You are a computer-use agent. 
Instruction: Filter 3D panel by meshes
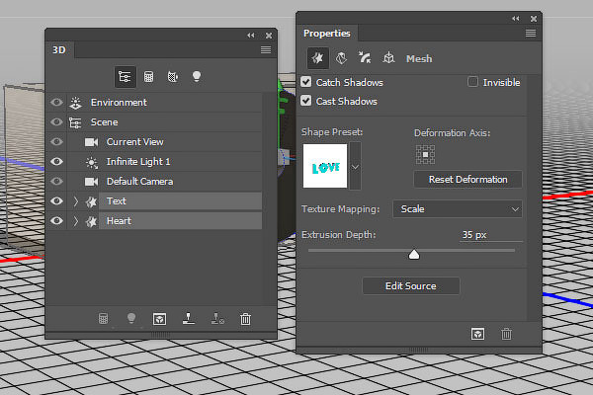click(148, 77)
